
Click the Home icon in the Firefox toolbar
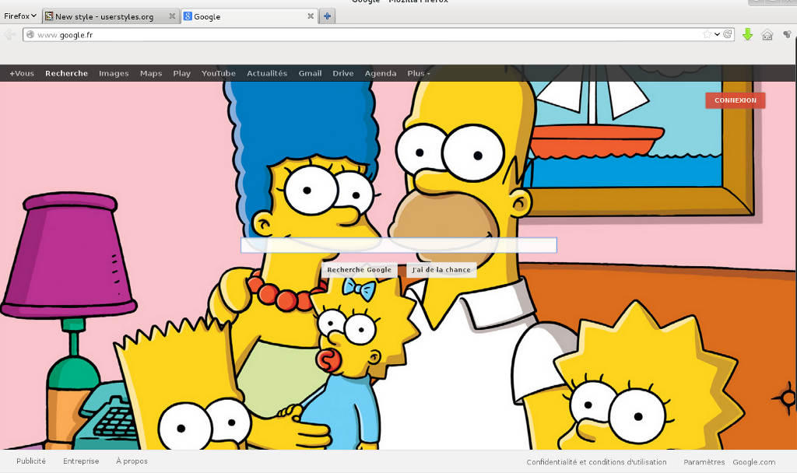pyautogui.click(x=767, y=34)
